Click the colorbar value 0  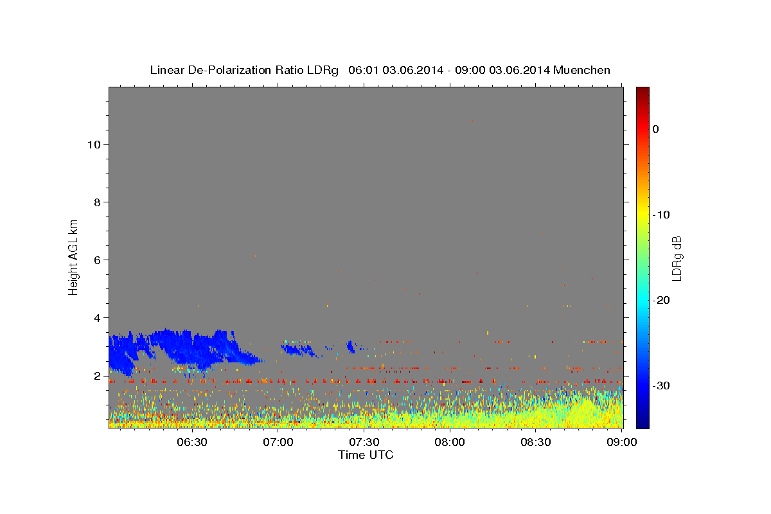tap(655, 129)
